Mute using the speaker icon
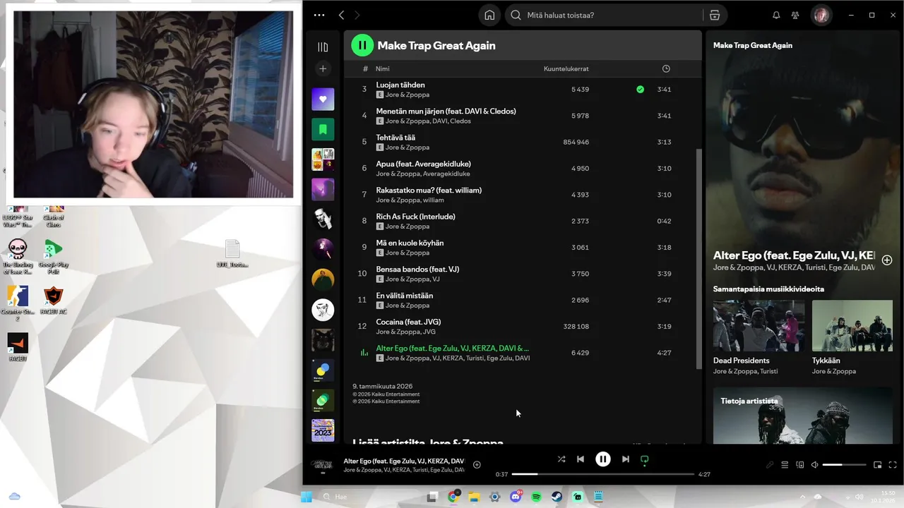Image resolution: width=904 pixels, height=508 pixels. pos(814,465)
